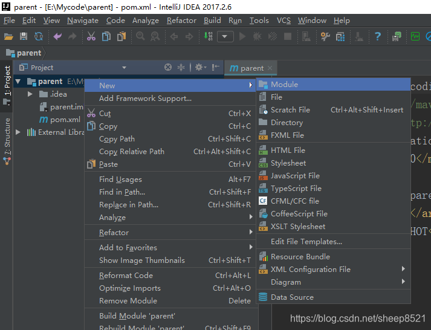Click the Replace toolbar icon

155,36
